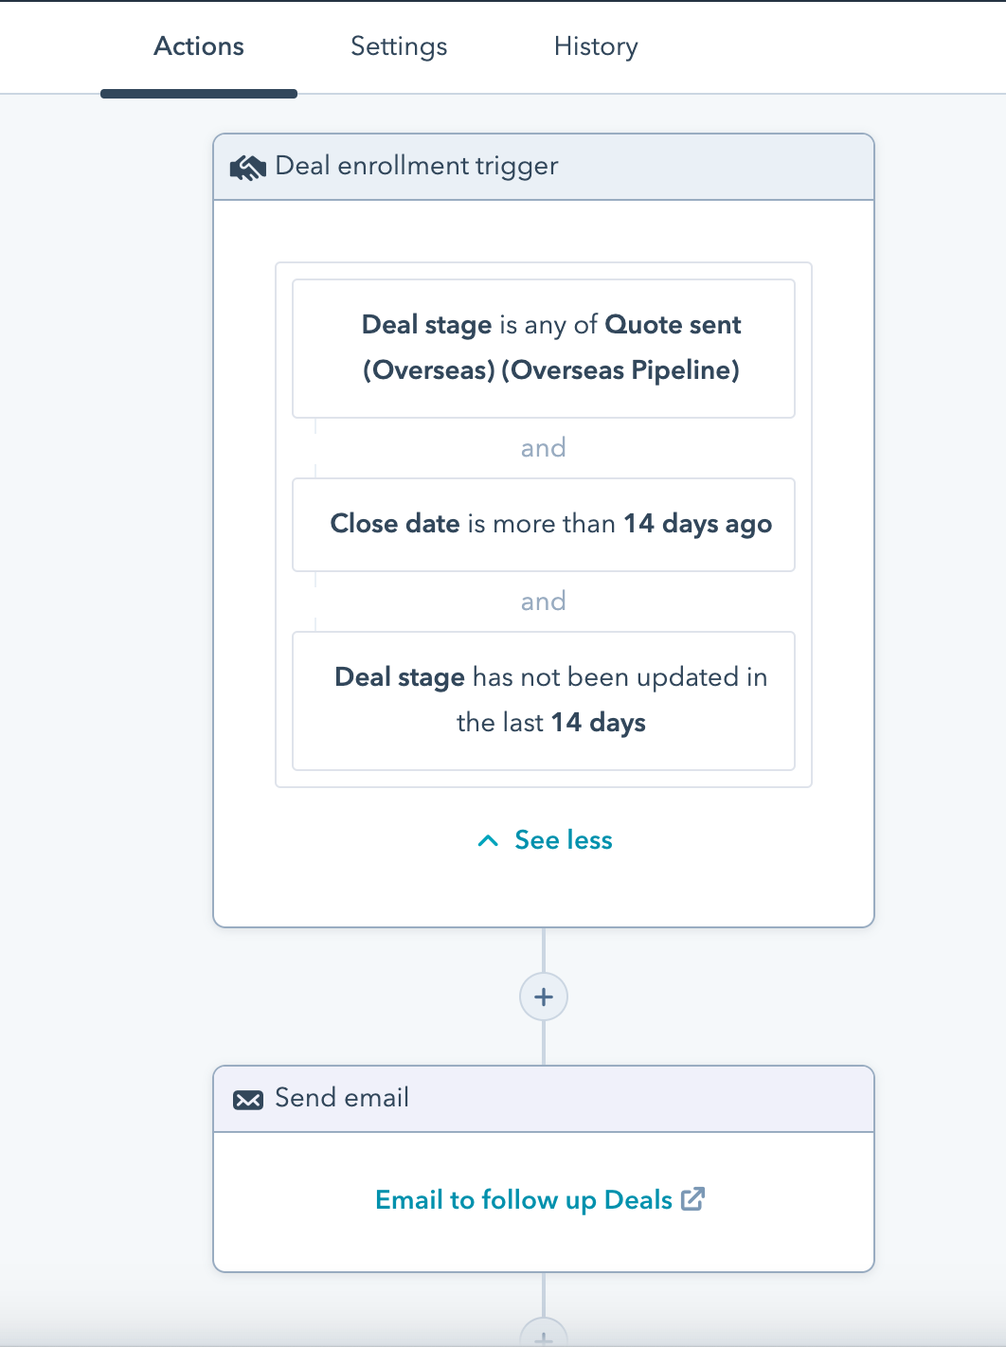1006x1347 pixels.
Task: Click the Deal enrollment trigger header
Action: tap(544, 167)
